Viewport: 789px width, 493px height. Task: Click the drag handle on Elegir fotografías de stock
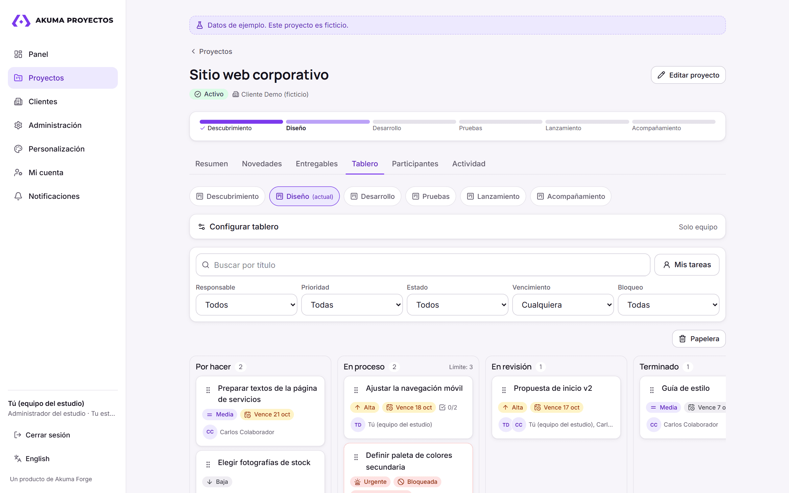tap(208, 464)
